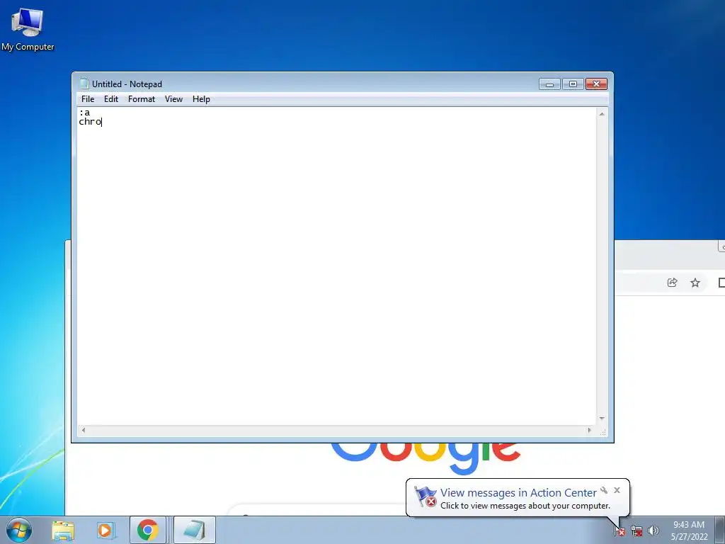Open the Format menu in Notepad
The height and width of the screenshot is (544, 725).
click(x=142, y=99)
